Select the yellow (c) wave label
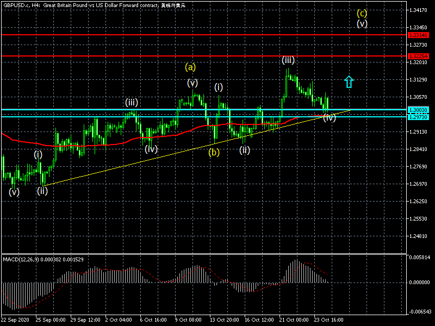The height and width of the screenshot is (326, 435). 362,13
